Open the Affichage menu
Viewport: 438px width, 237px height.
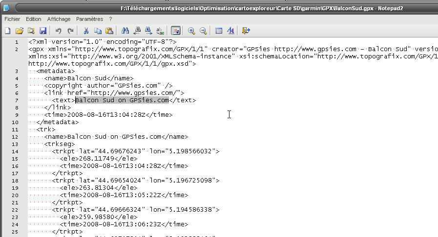point(59,19)
